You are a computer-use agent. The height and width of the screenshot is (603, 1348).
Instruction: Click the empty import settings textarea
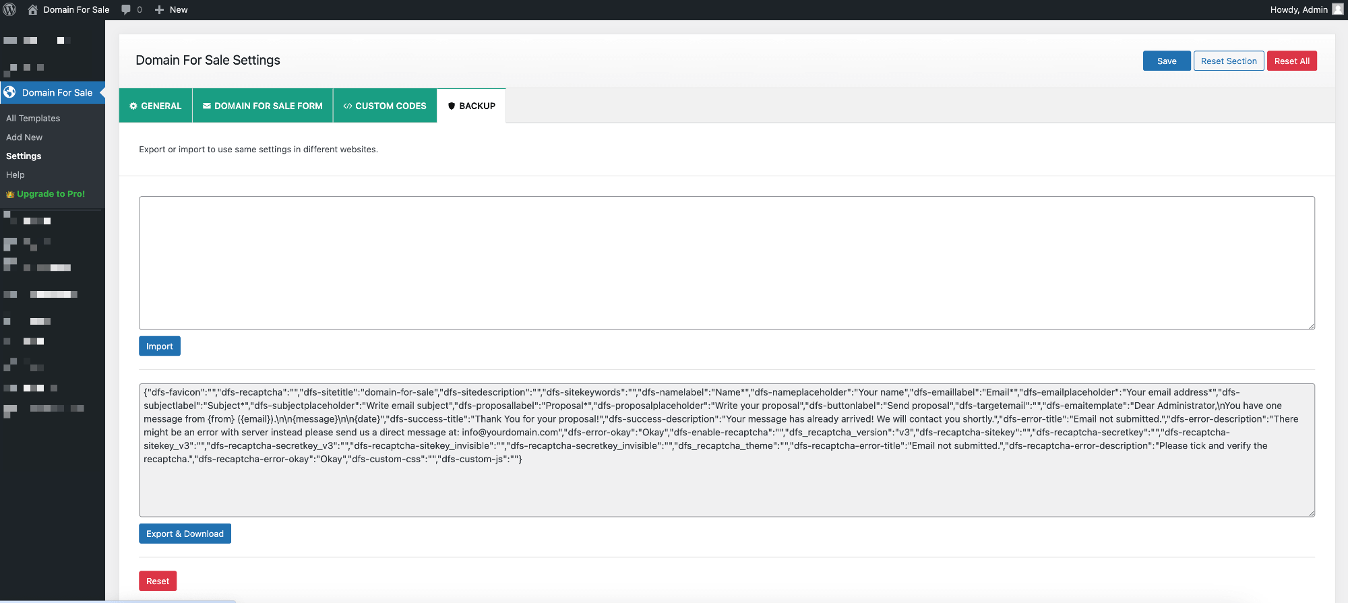pyautogui.click(x=727, y=263)
